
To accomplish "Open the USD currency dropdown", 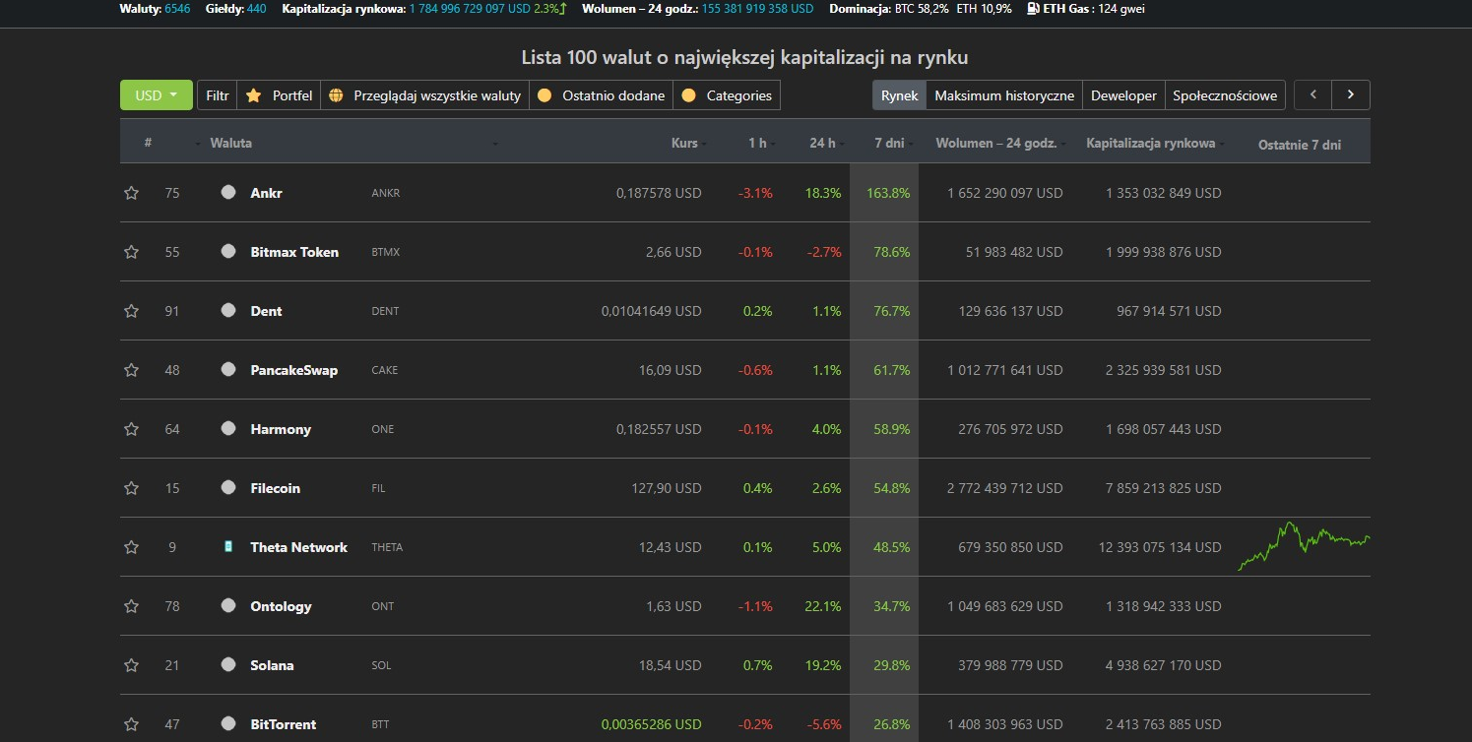I will (157, 95).
